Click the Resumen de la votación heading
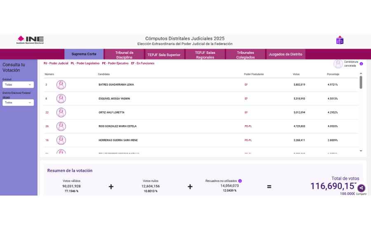This screenshot has width=371, height=247. [70, 171]
